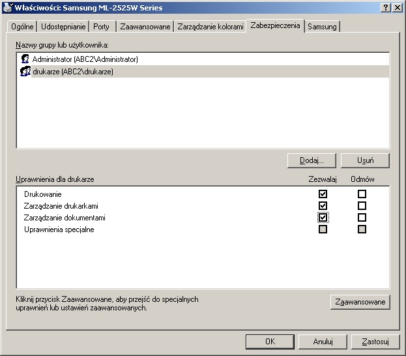Screen dimensions: 406x356
Task: Click the Dodaj... button
Action: tap(312, 160)
